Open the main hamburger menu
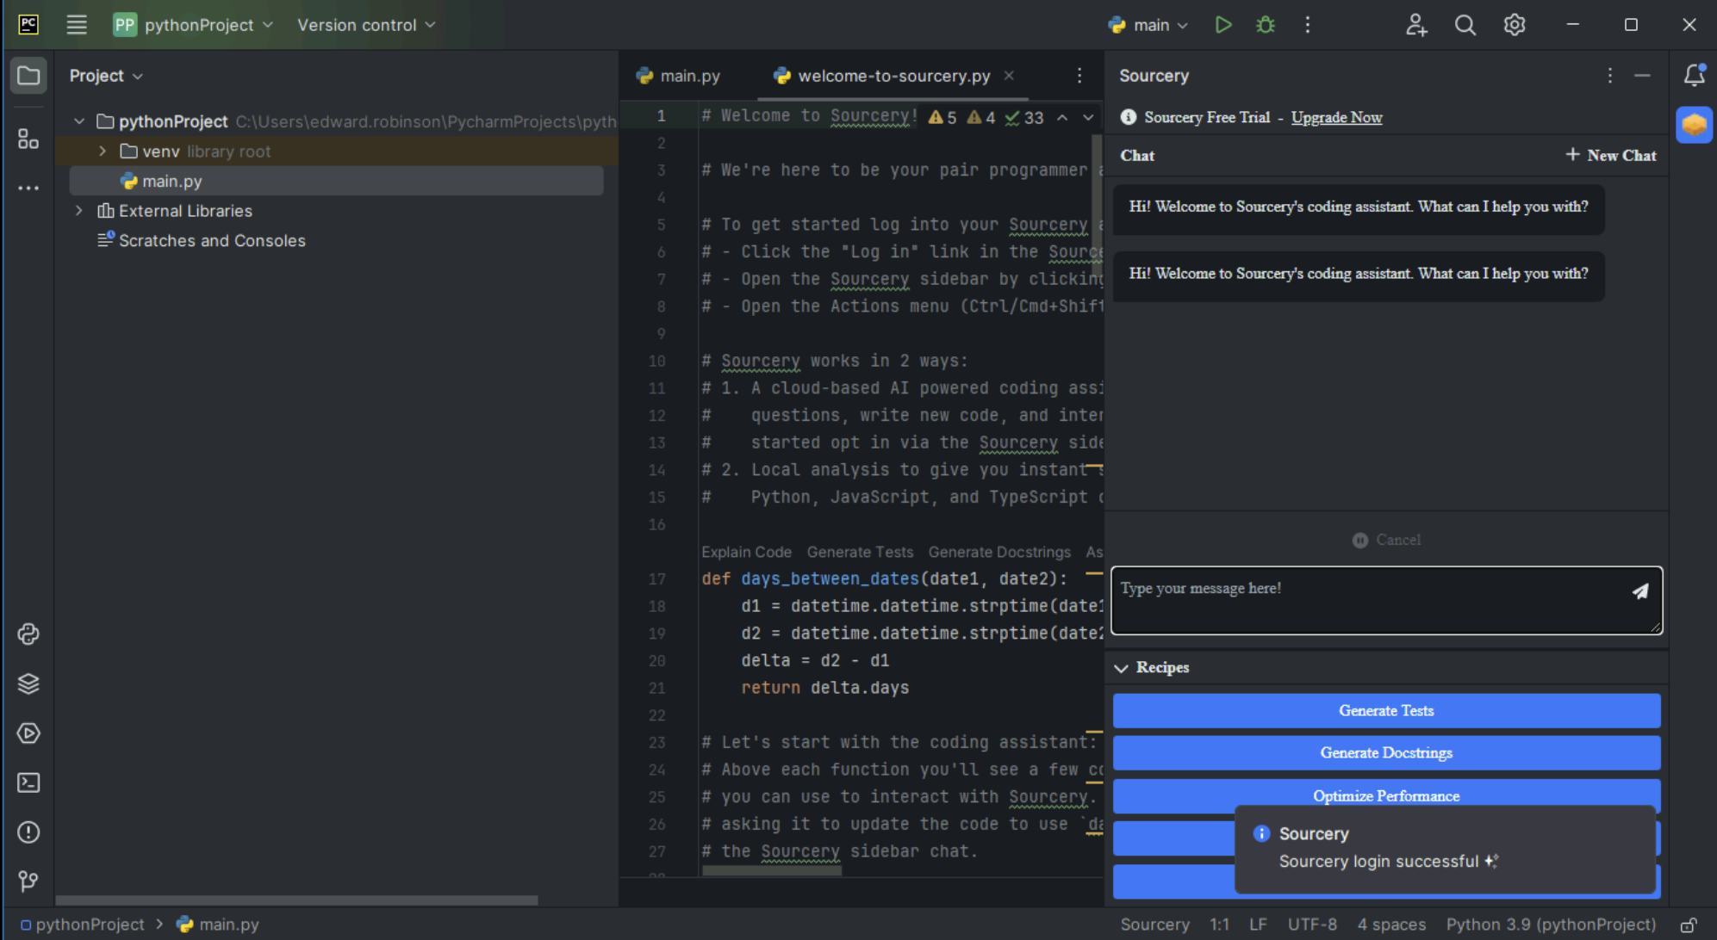The width and height of the screenshot is (1717, 940). tap(77, 25)
